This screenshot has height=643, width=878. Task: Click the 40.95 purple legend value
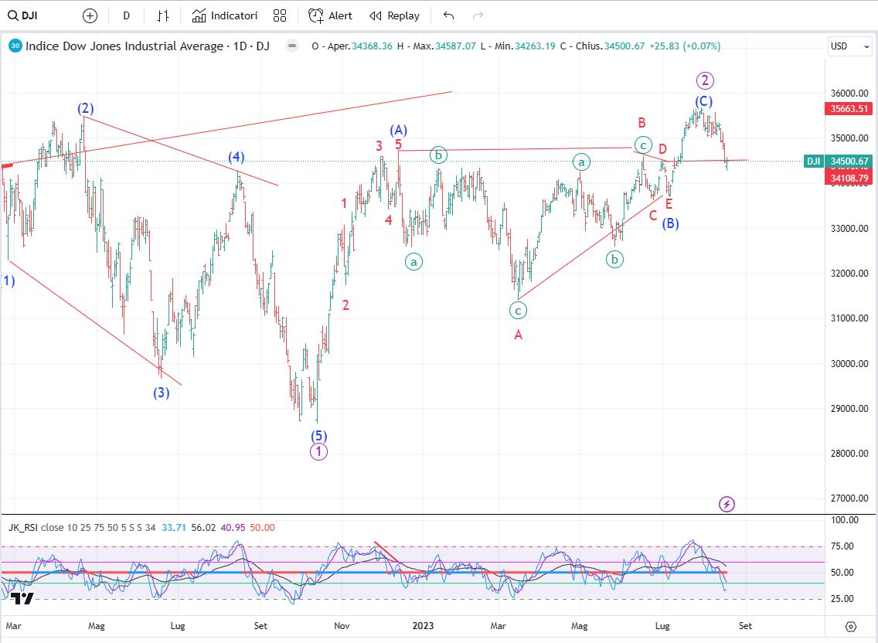click(x=233, y=527)
